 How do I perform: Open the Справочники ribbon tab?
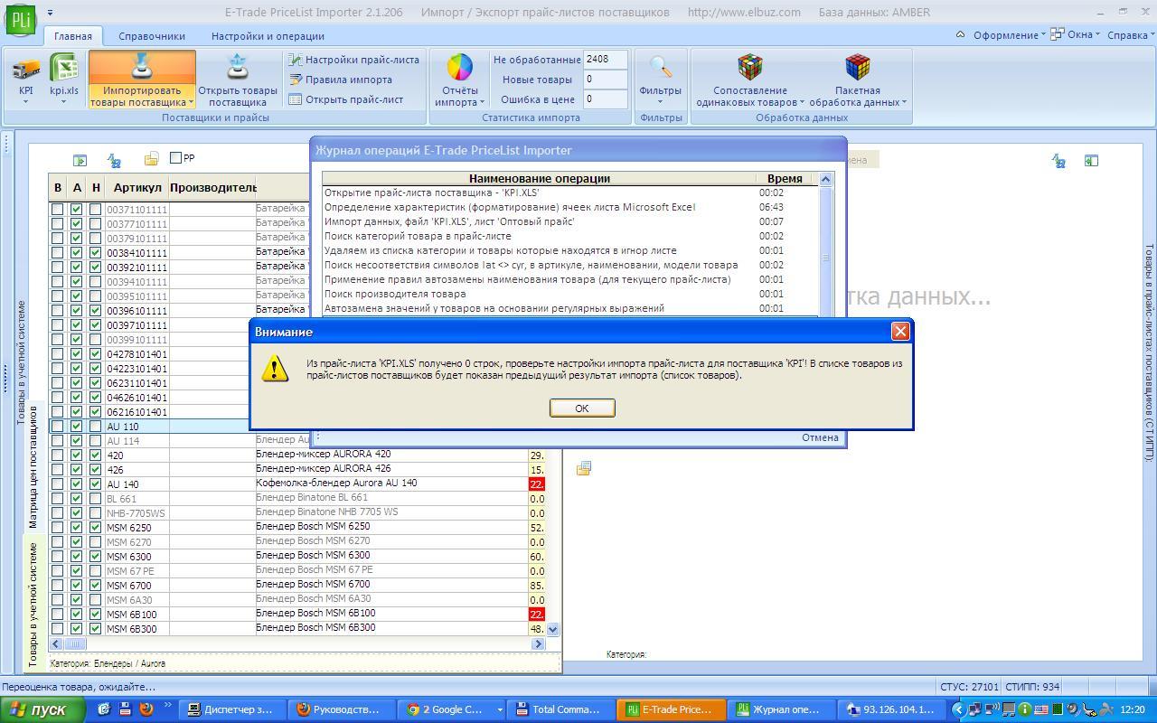[x=152, y=36]
